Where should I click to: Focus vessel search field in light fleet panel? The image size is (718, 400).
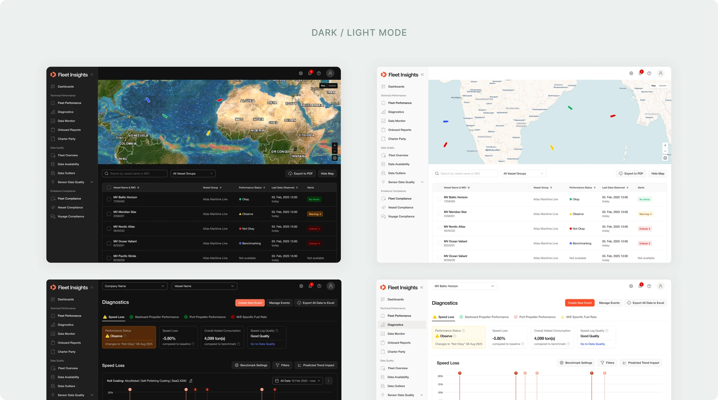pos(465,174)
